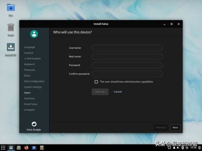Click the Confirm password input field
Screen dimensions: 202x151
pos(127,74)
